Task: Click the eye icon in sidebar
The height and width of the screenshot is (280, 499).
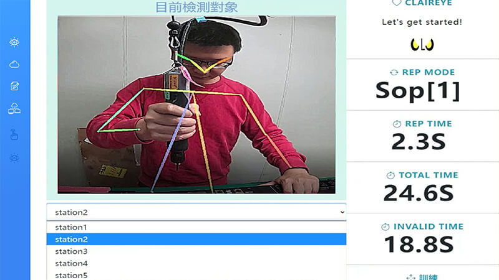Action: 14,42
